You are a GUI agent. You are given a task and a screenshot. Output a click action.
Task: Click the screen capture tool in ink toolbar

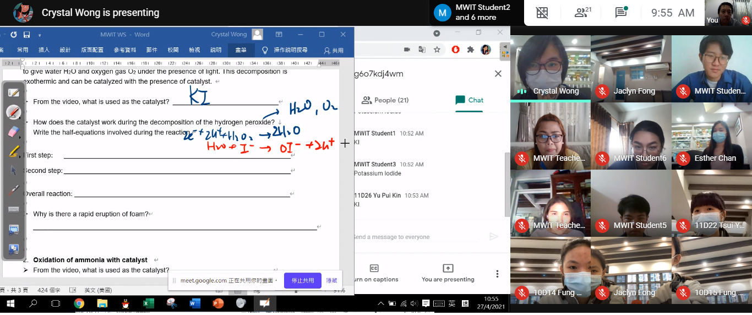click(14, 229)
